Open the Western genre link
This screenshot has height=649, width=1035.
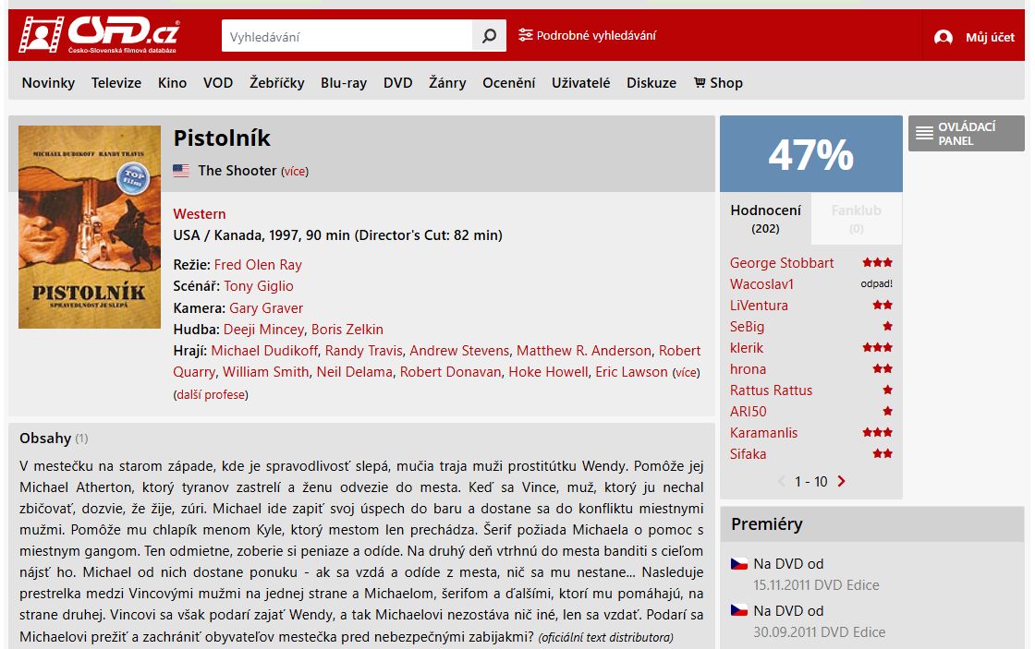point(200,214)
